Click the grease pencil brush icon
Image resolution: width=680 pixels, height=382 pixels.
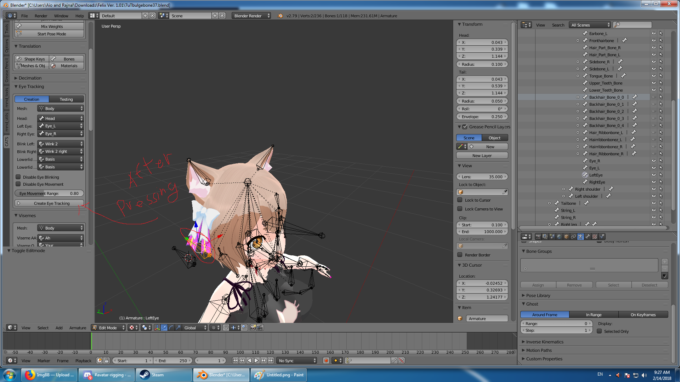tap(462, 146)
